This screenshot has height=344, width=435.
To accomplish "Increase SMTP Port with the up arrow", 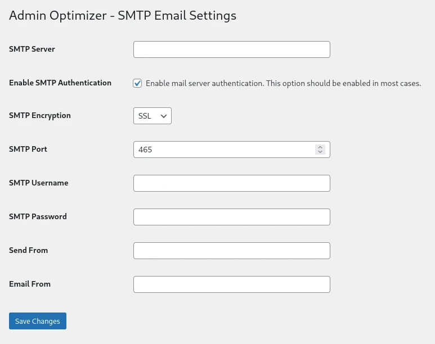I will coord(320,147).
